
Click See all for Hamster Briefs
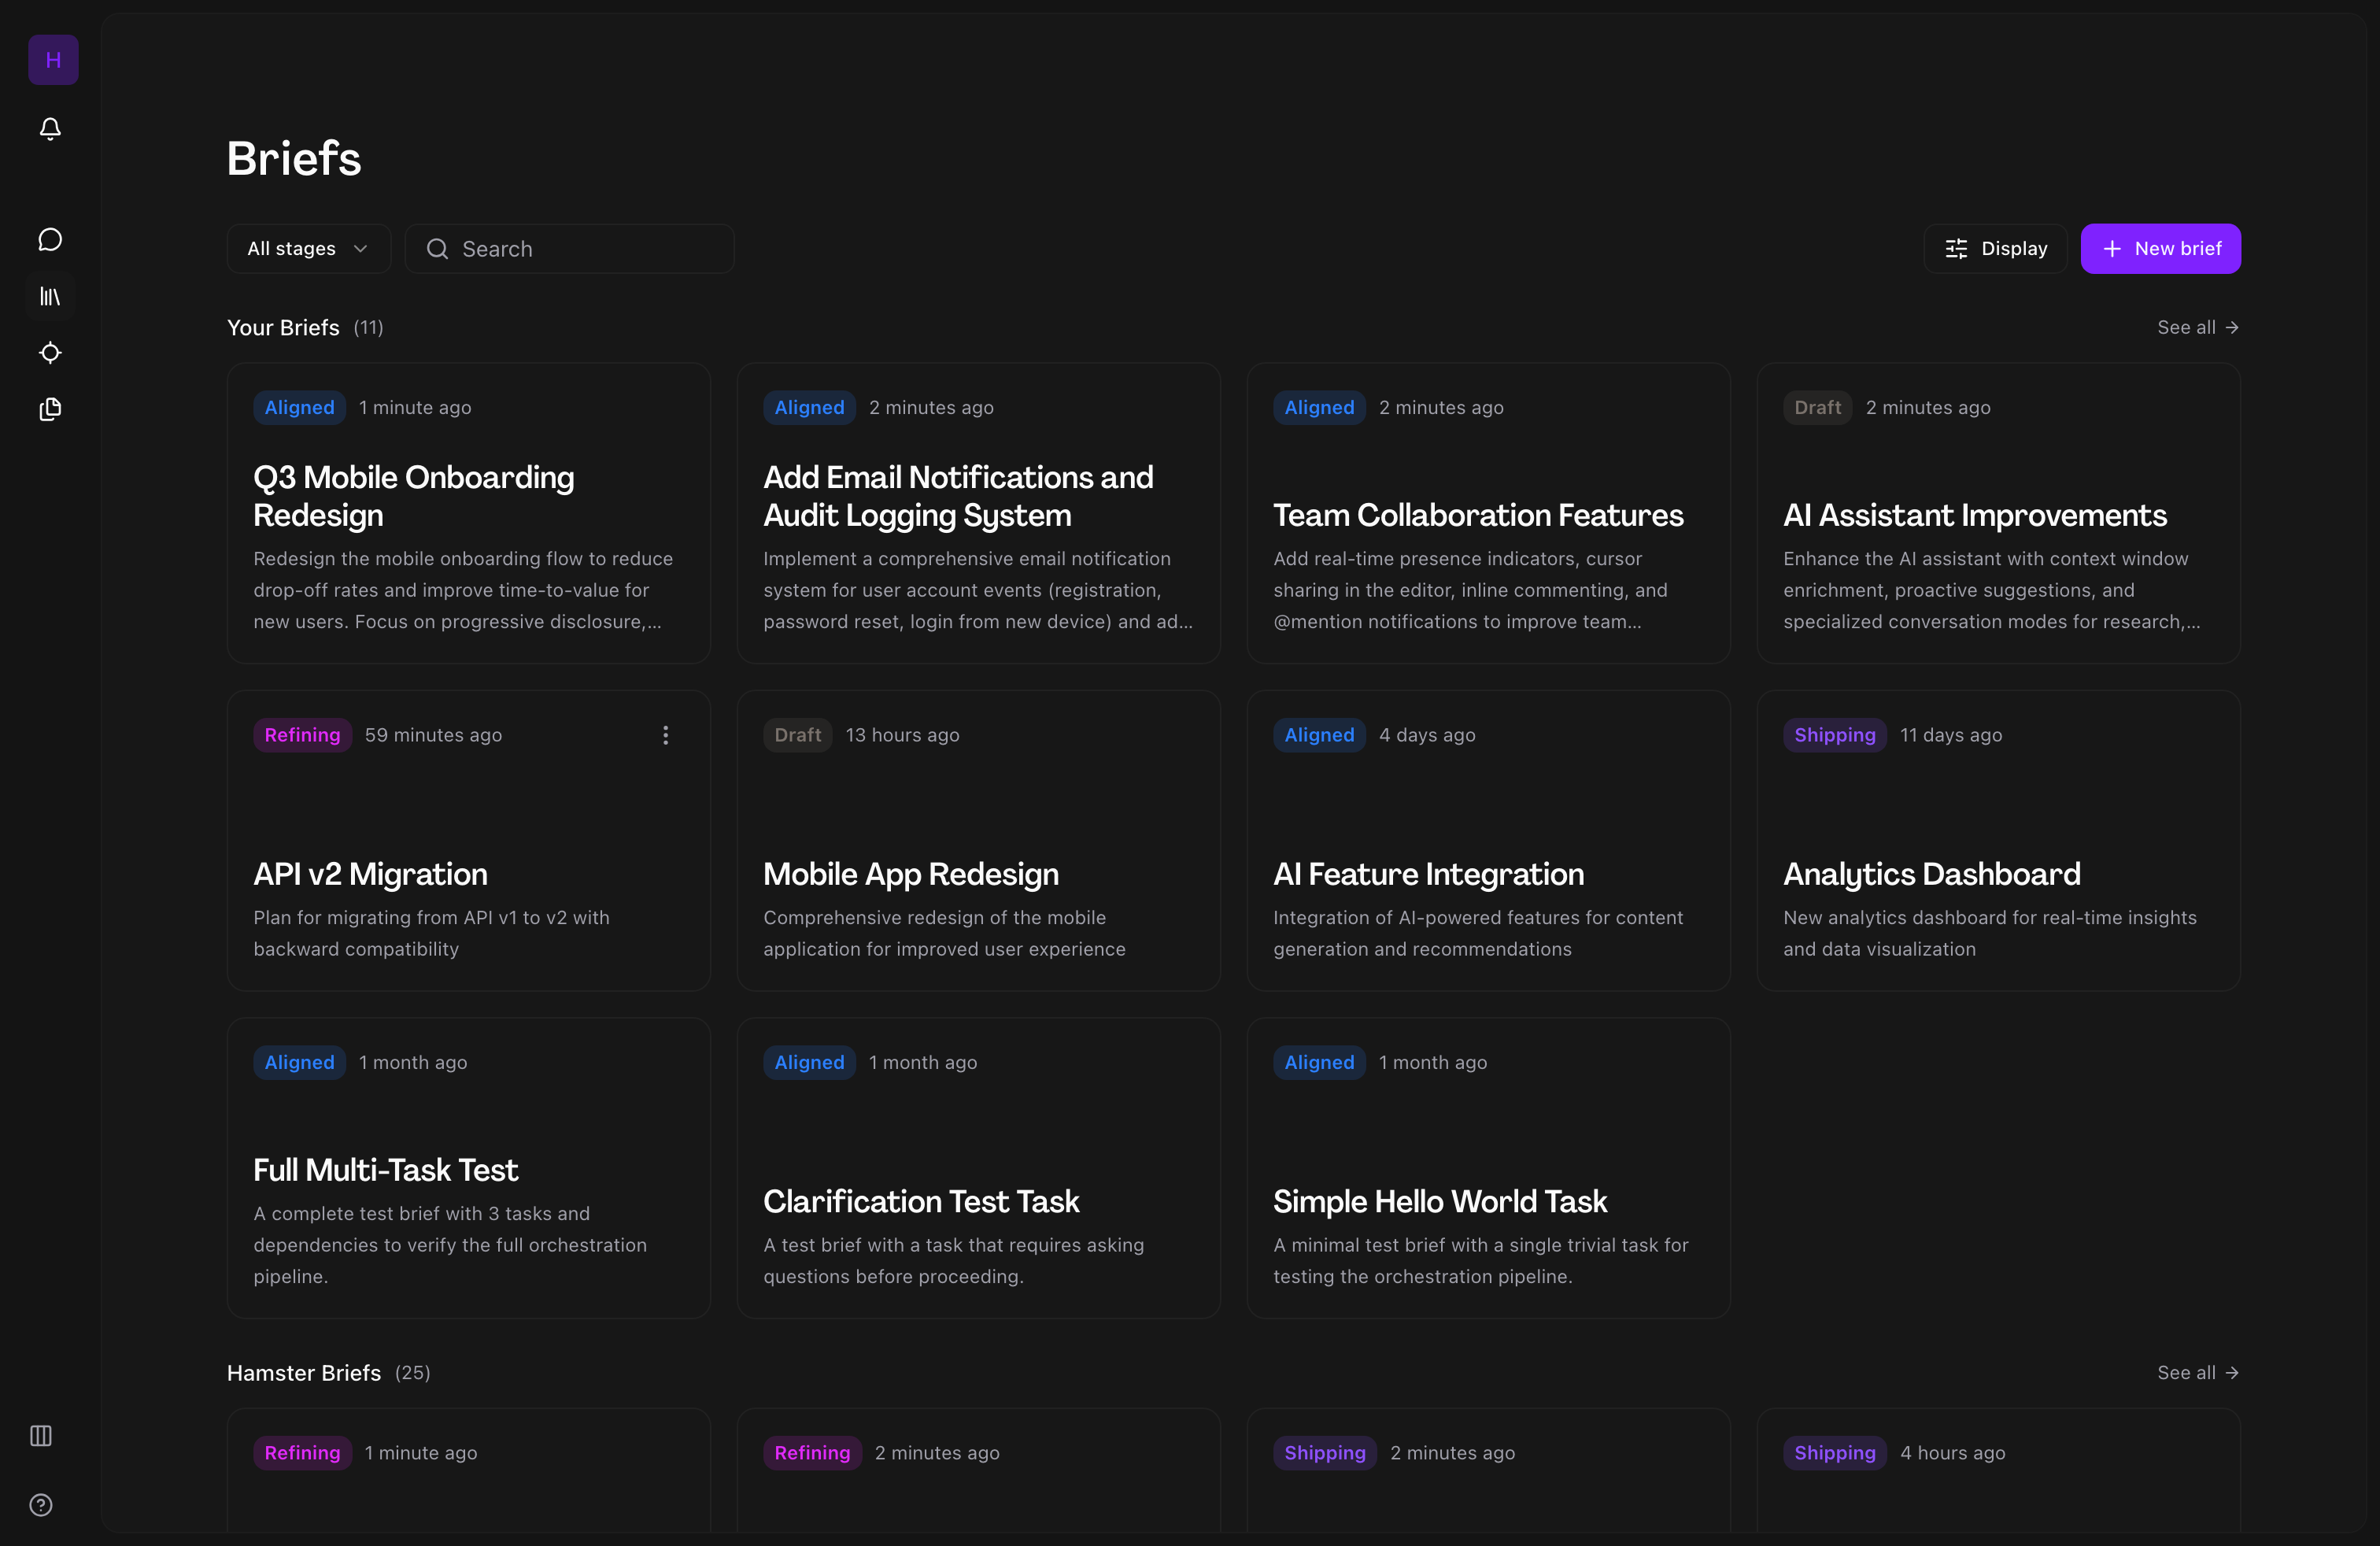coord(2197,1373)
